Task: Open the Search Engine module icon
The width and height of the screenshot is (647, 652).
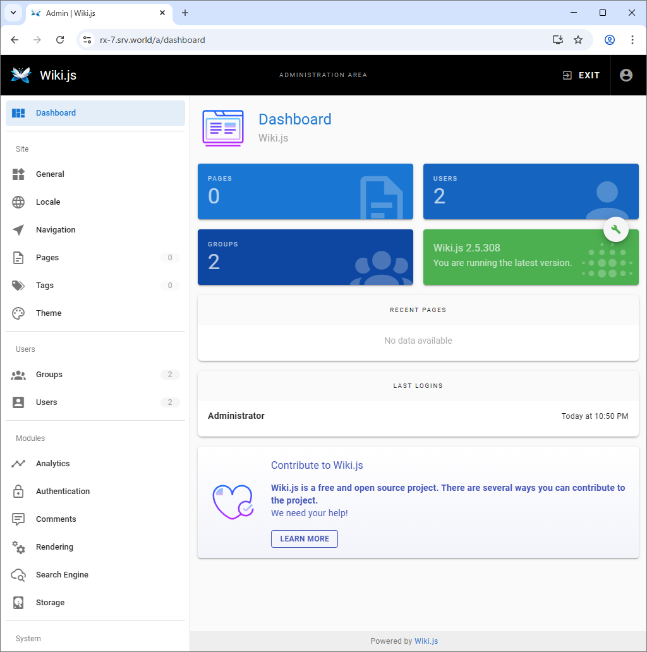Action: tap(18, 575)
